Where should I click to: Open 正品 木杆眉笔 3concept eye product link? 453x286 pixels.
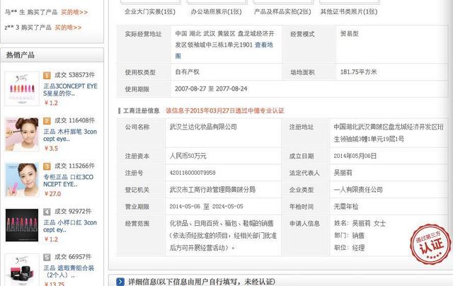point(69,135)
